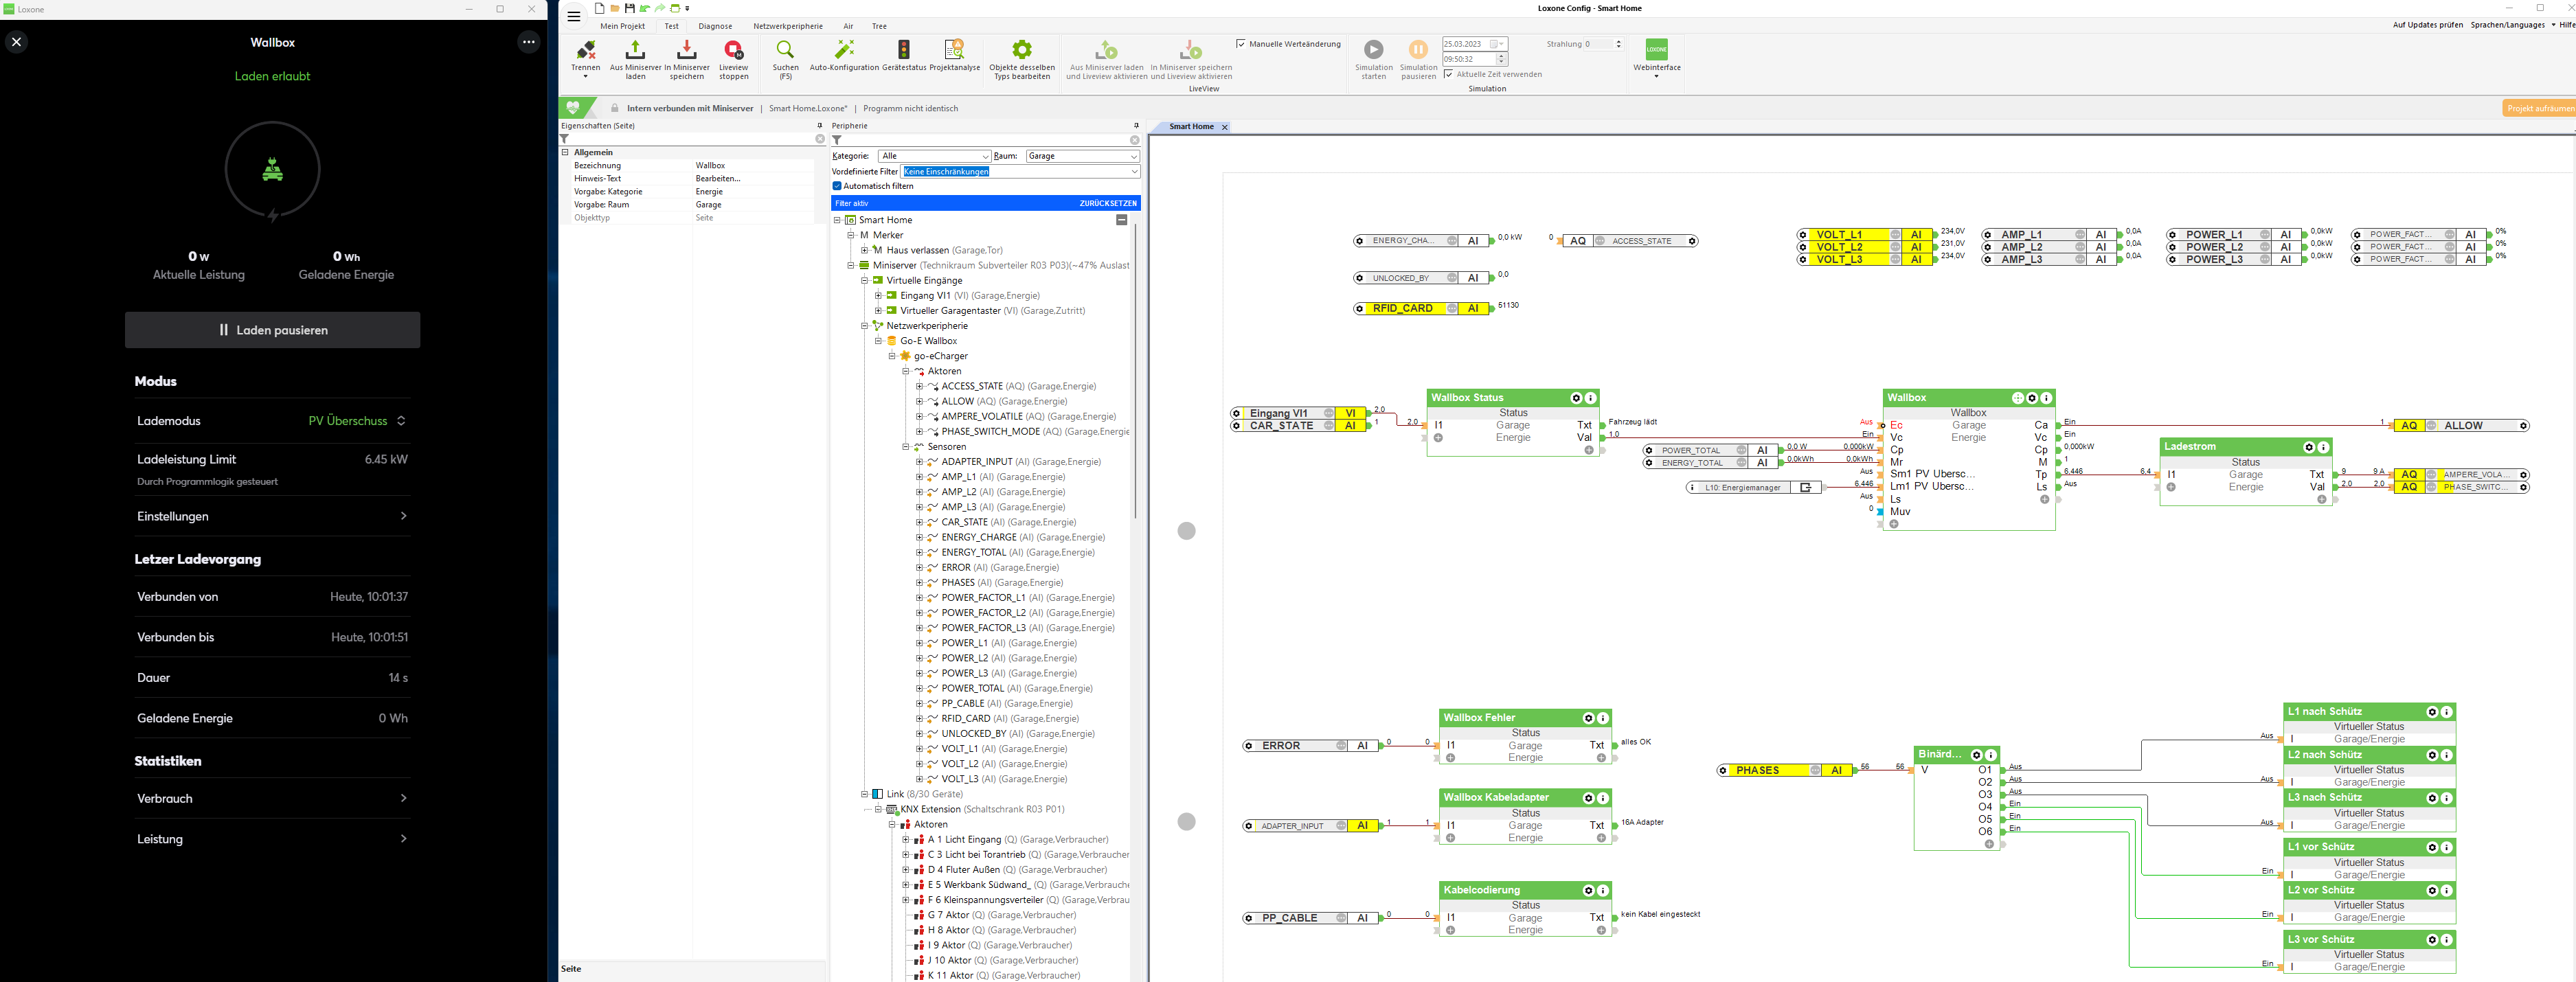Open the Netzwerkperipherie ribbon tab
Image resolution: width=2576 pixels, height=982 pixels.
click(787, 26)
